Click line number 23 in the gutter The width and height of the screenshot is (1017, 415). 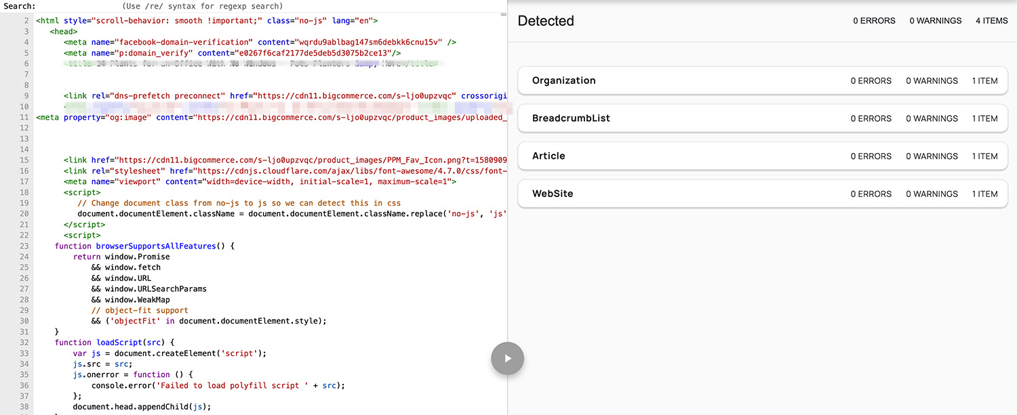pyautogui.click(x=24, y=246)
